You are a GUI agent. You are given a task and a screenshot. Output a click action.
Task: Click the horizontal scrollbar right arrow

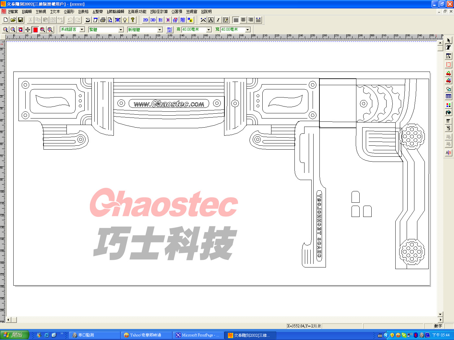tap(440, 320)
